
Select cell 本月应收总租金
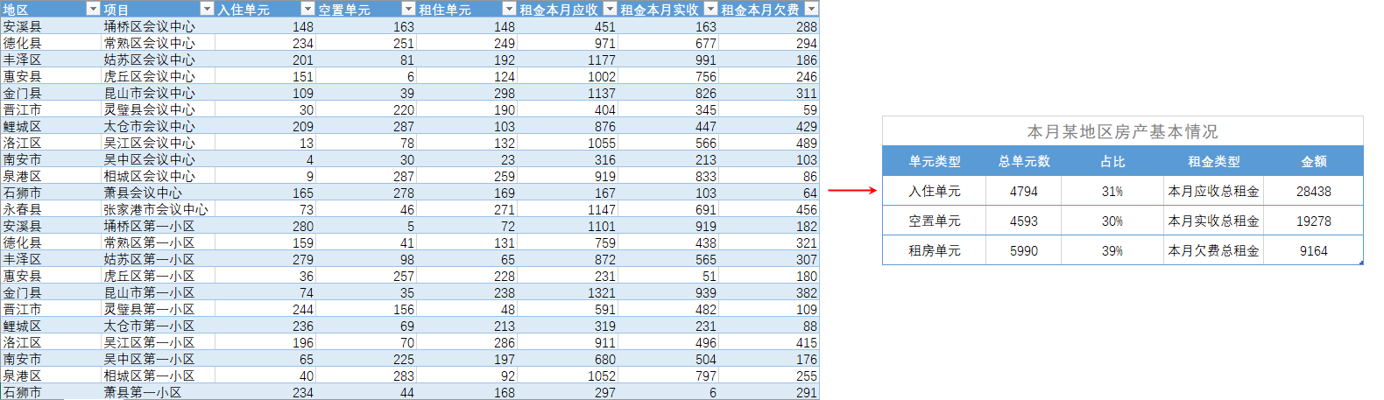pyautogui.click(x=1213, y=191)
